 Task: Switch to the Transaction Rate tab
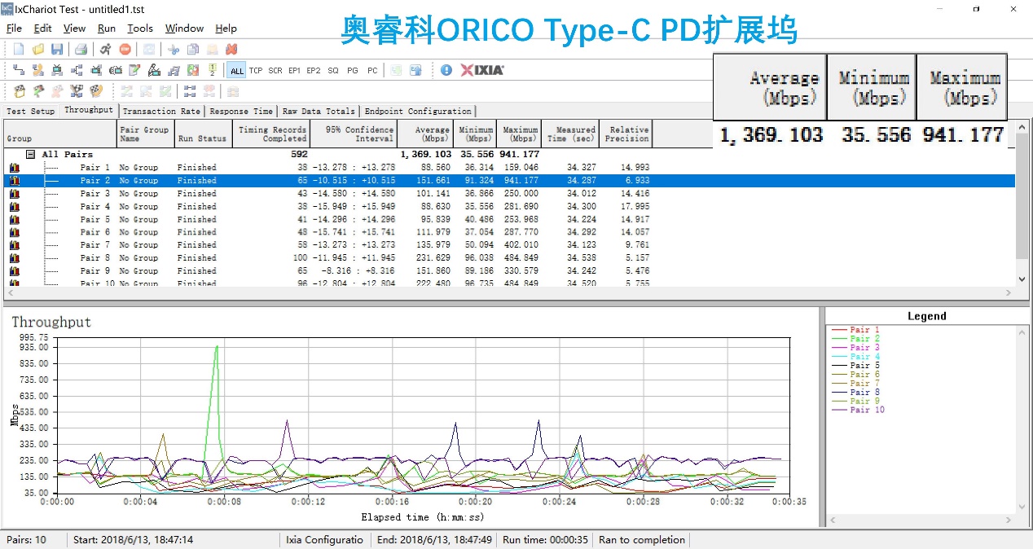tap(161, 112)
